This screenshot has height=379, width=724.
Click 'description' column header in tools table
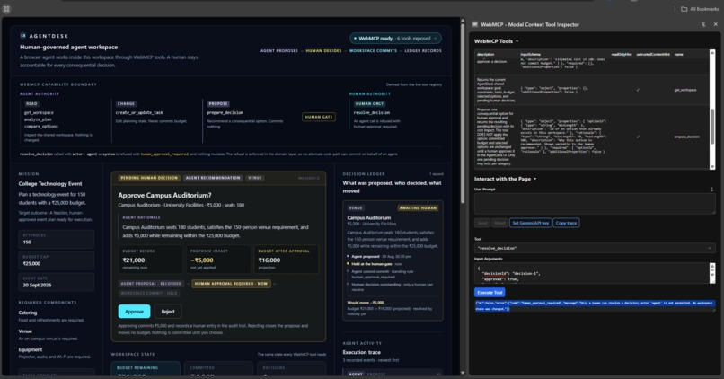485,55
